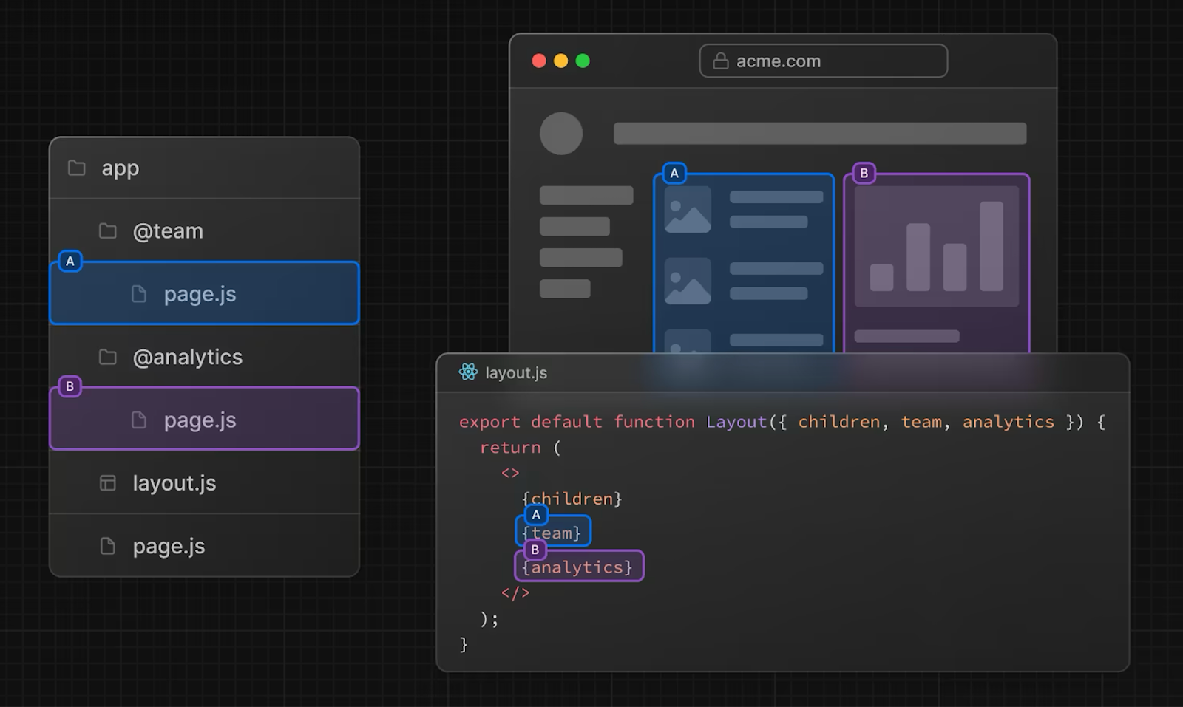Click {children} in the code
Viewport: 1183px width, 707px height.
point(572,499)
